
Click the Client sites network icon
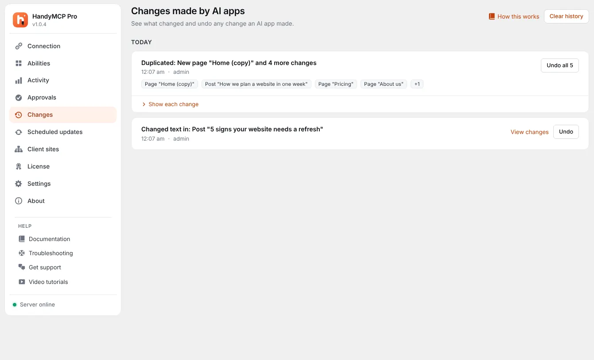[x=19, y=149]
